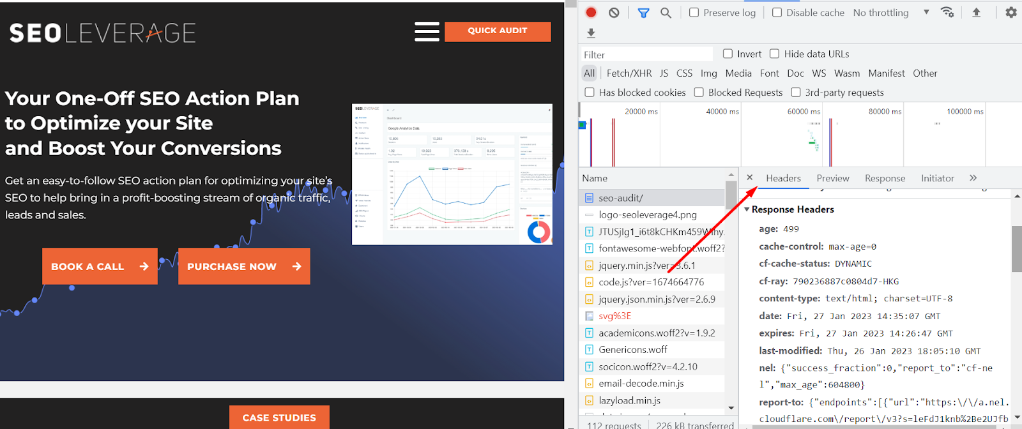The image size is (1022, 429).
Task: Open network settings gear
Action: [1011, 12]
